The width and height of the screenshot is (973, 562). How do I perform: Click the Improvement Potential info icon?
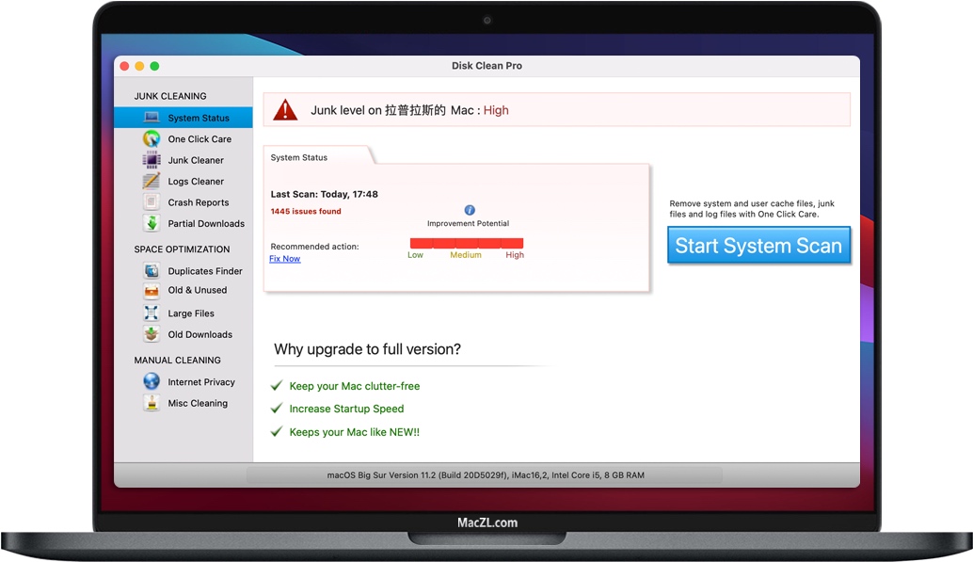click(468, 212)
